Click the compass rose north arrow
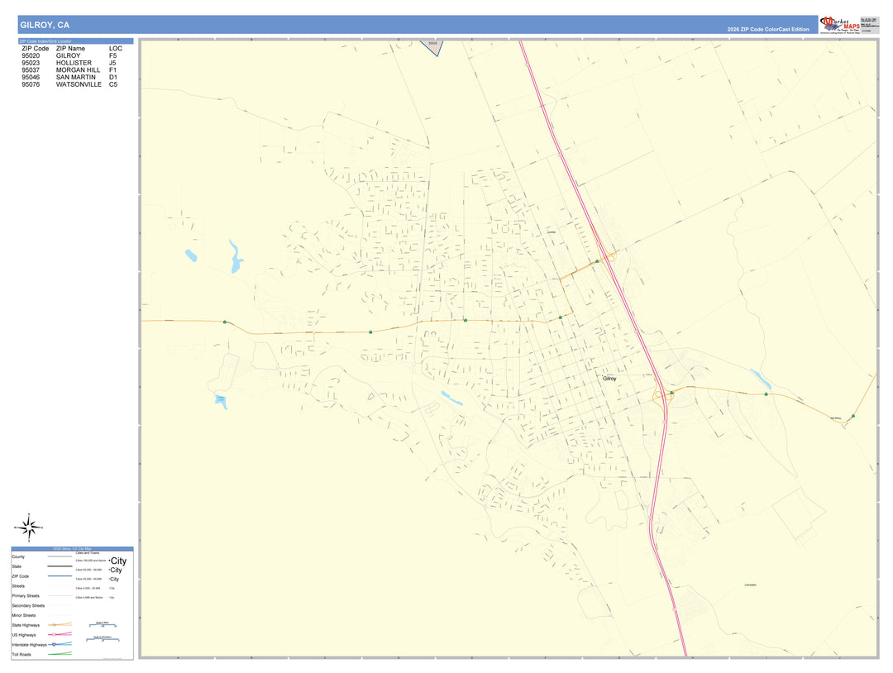893x673 pixels. pyautogui.click(x=28, y=518)
